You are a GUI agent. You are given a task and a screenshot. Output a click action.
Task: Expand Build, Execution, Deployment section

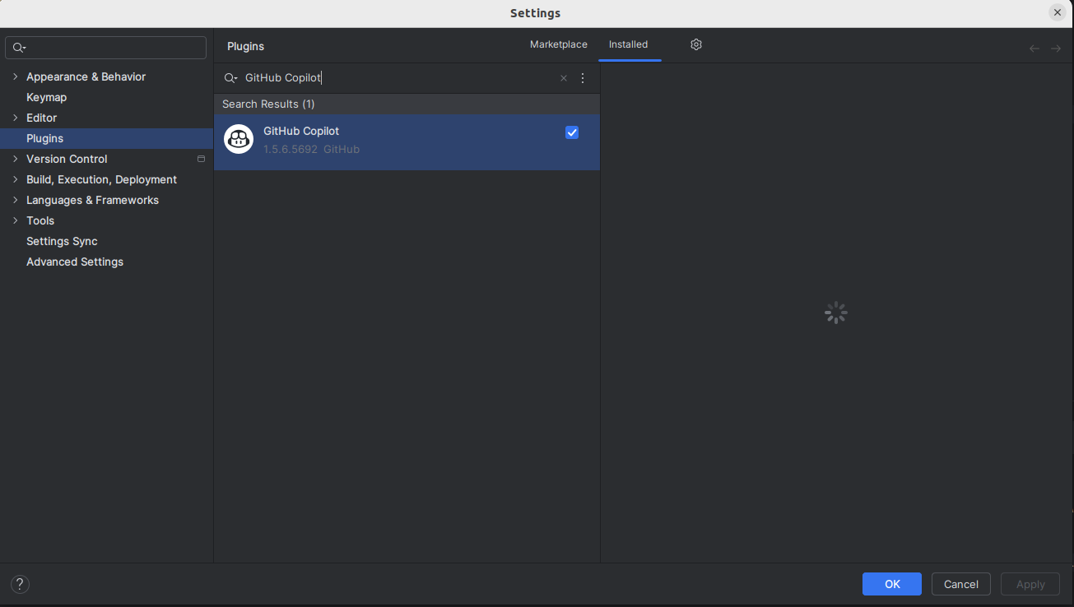[x=15, y=179]
